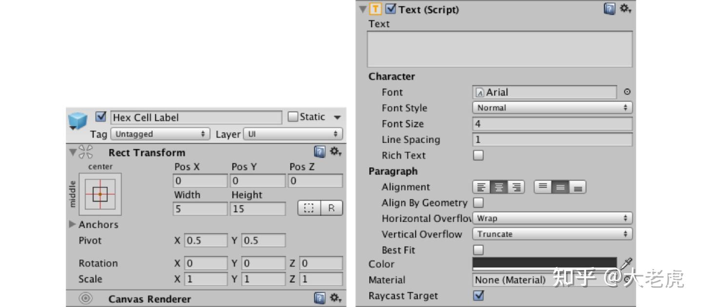This screenshot has height=307, width=702.
Task: Open the Vertical Overflow dropdown
Action: (x=552, y=234)
